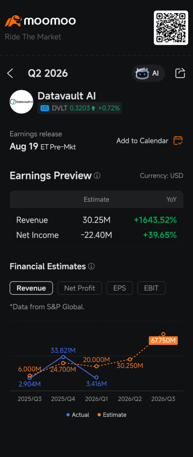Click the Add to Calendar icon
The image size is (193, 457).
(x=178, y=141)
